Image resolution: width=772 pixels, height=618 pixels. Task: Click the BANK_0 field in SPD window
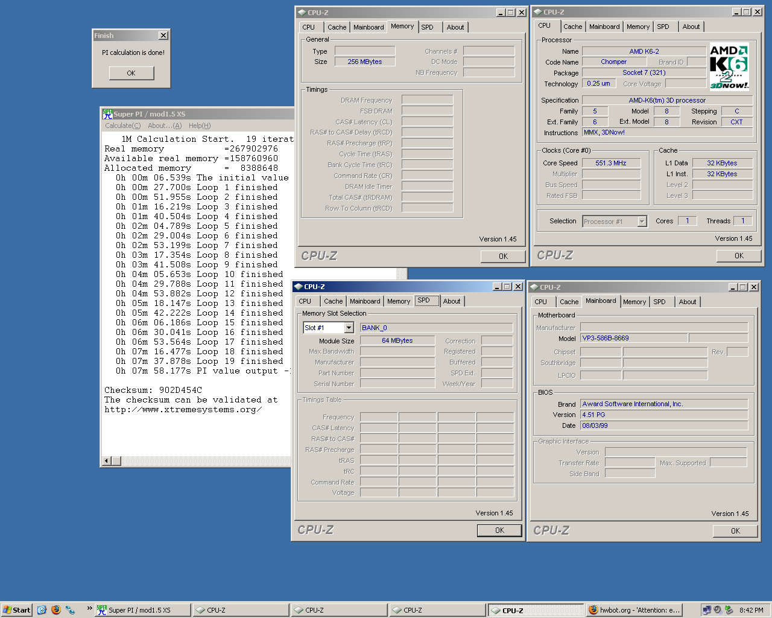436,328
